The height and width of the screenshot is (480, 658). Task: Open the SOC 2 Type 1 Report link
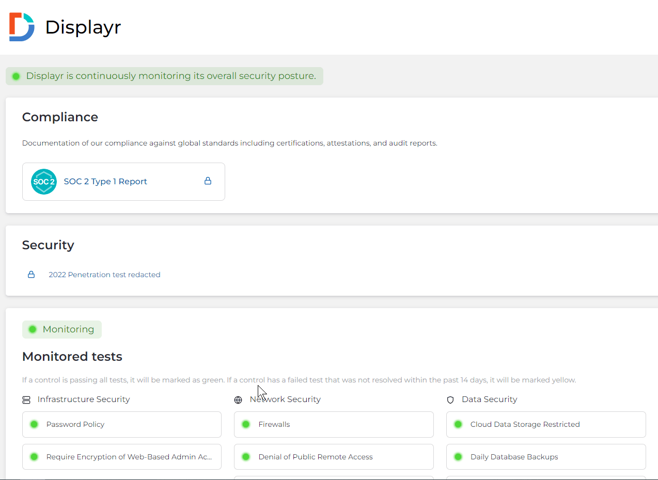tap(105, 182)
